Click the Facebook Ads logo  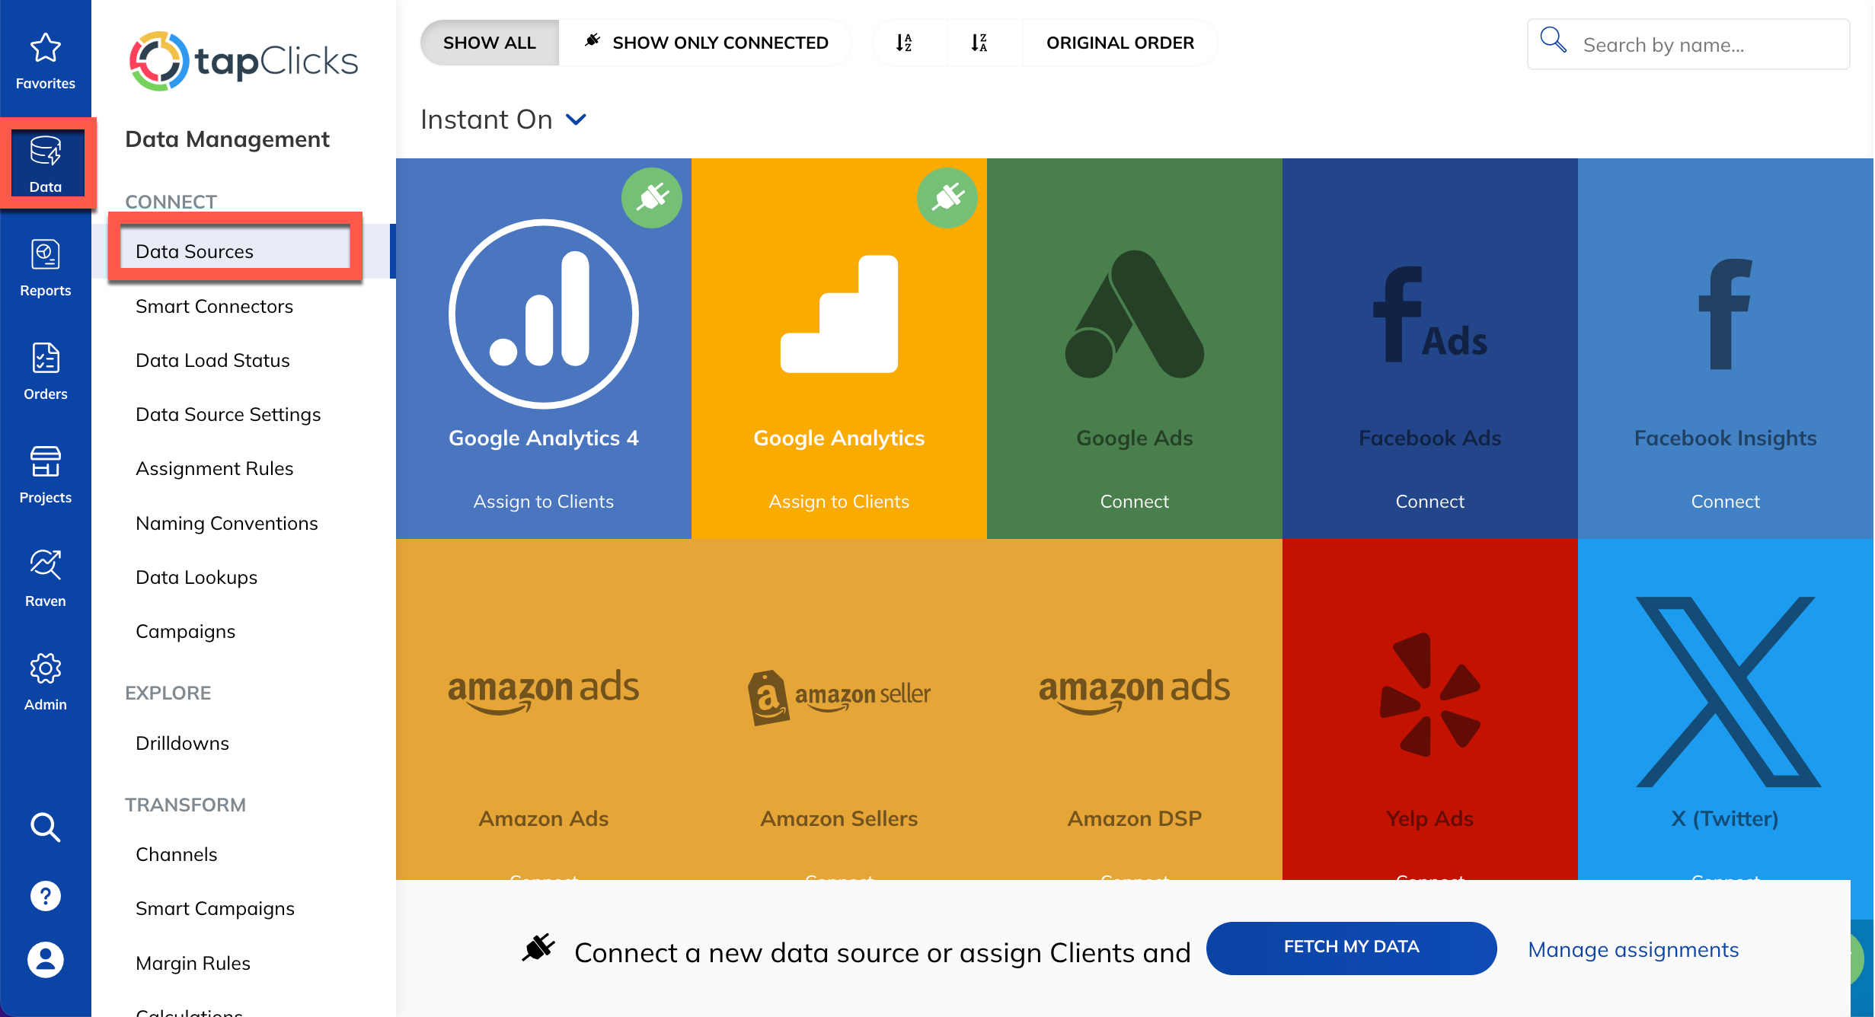[1430, 314]
